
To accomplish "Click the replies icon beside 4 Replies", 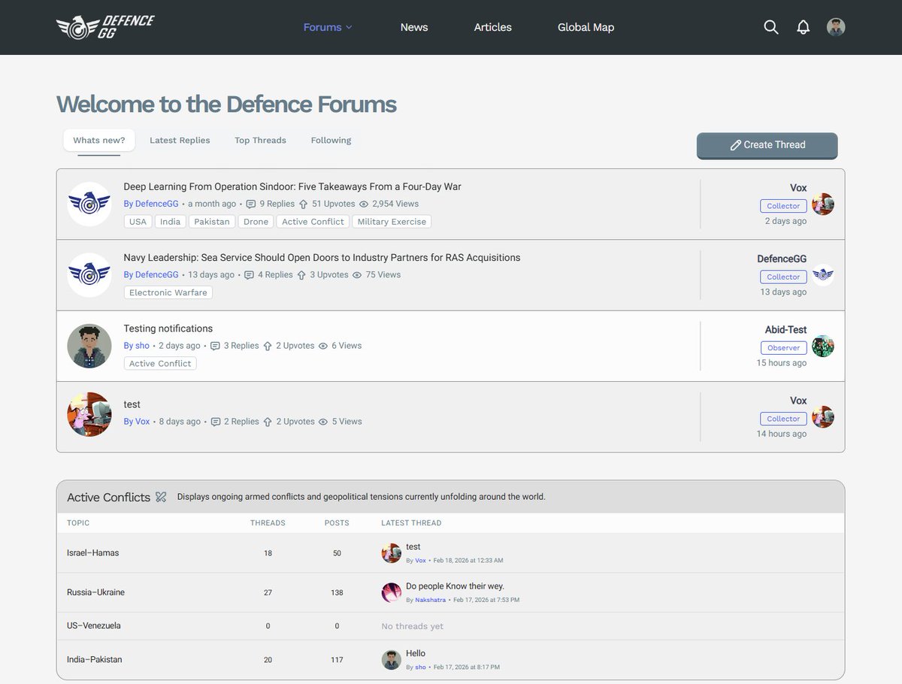I will pos(249,275).
